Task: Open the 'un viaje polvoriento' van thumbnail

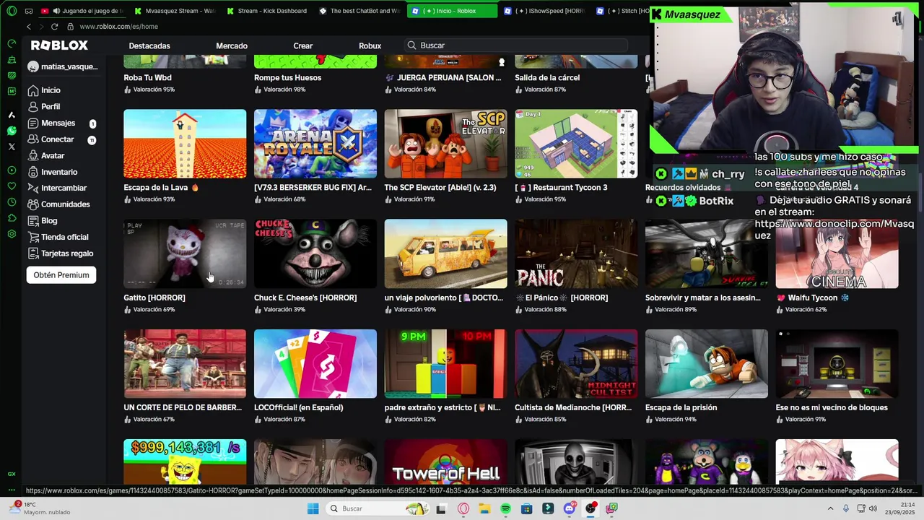Action: (x=445, y=253)
